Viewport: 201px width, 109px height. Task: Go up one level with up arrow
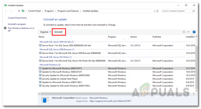coord(19,11)
